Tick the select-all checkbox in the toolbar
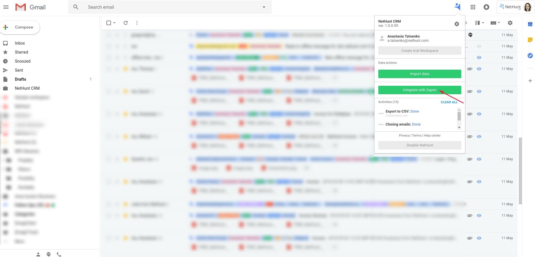Viewport: 535px width, 257px height. tap(109, 23)
